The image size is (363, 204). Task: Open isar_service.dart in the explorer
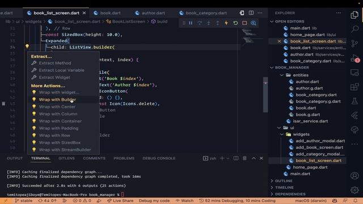click(310, 121)
